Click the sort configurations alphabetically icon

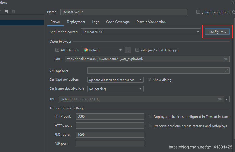tap(13, 11)
